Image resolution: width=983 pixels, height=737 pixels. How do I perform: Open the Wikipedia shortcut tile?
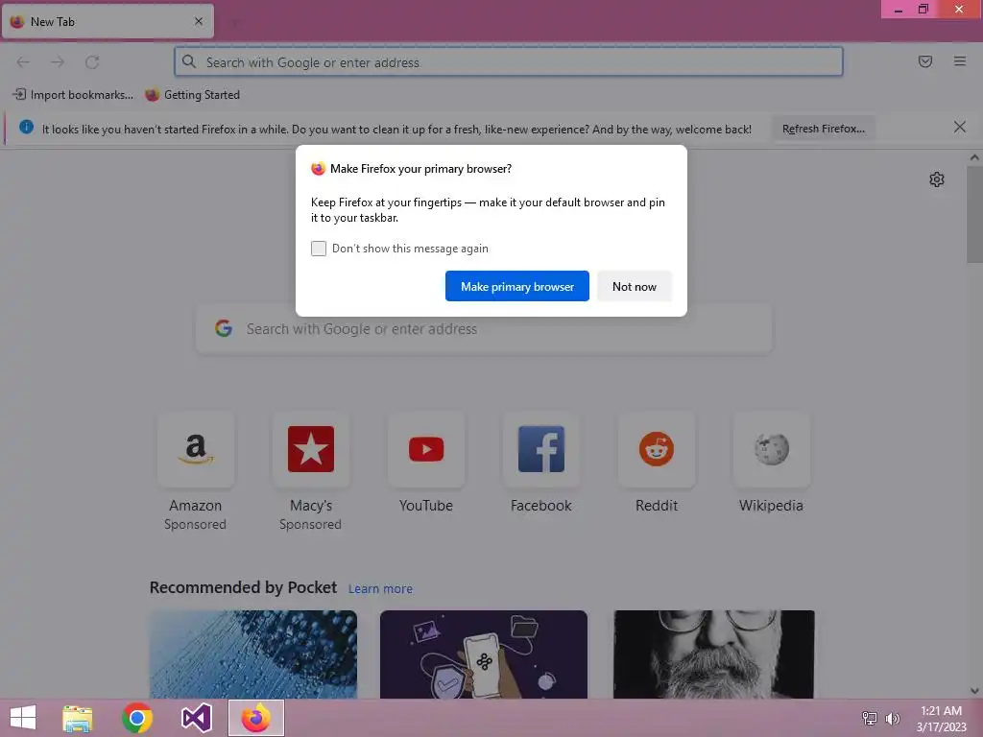771,449
